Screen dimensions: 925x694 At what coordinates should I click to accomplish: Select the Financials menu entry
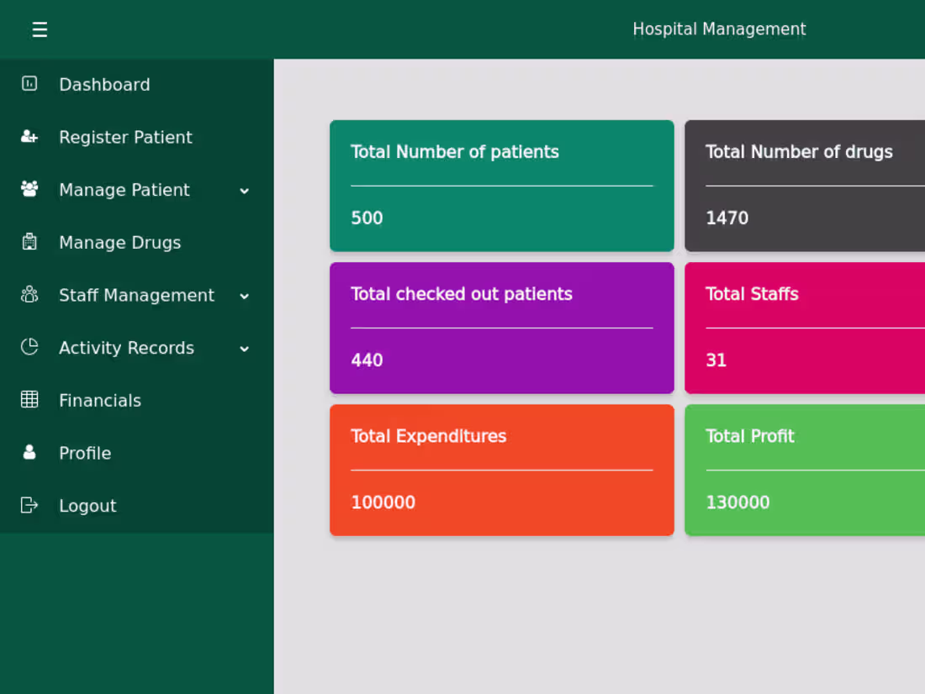point(99,400)
